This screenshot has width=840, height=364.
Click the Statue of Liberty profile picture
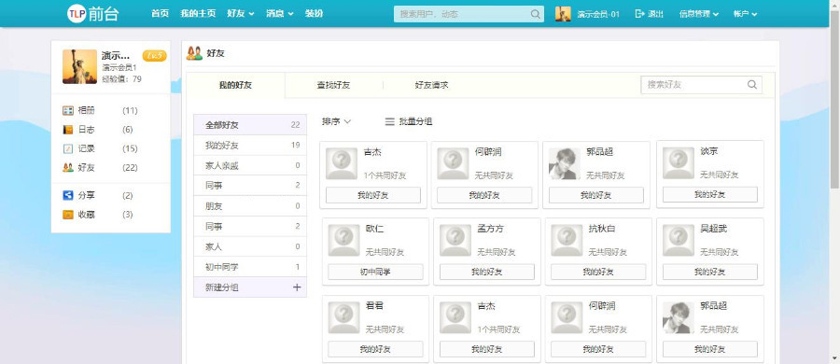tap(80, 67)
